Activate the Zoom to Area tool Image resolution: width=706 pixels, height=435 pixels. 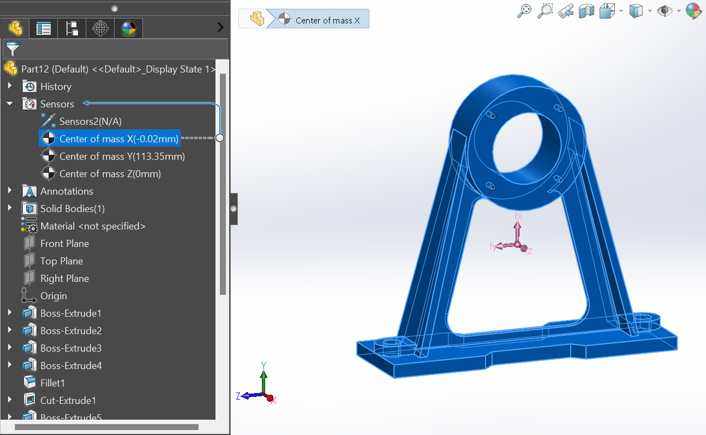[x=545, y=11]
